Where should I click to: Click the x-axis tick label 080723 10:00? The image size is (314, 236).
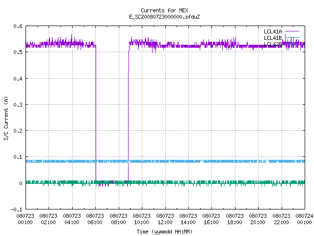point(142,219)
